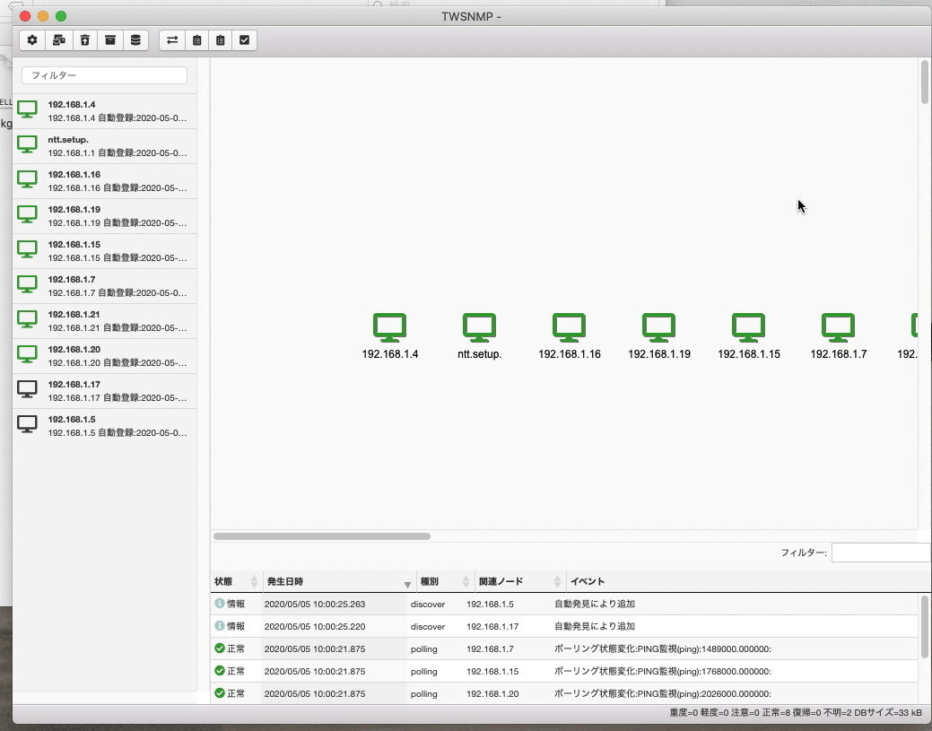Click the 自動発見により追加 text for 192.168.1.5
This screenshot has width=932, height=731.
pyautogui.click(x=595, y=604)
